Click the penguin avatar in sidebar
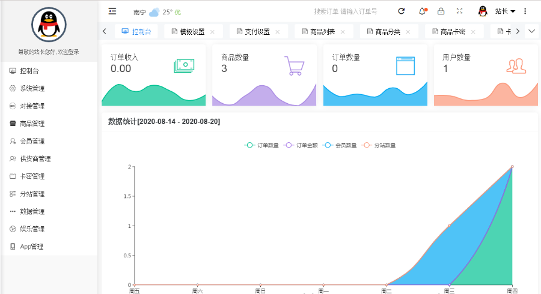Image resolution: width=541 pixels, height=294 pixels. pyautogui.click(x=48, y=25)
